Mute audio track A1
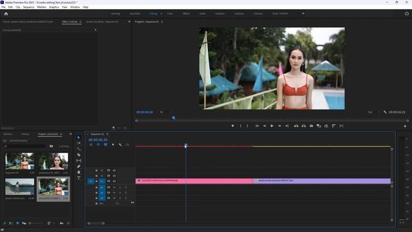 click(x=115, y=188)
